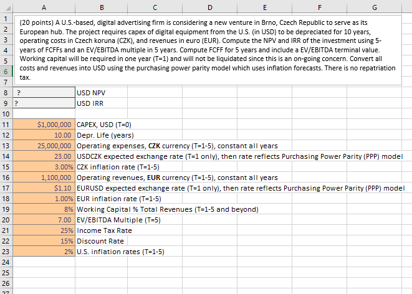This screenshot has height=294, width=412.
Task: Click the 'Working Capital % Total Revenues' label
Action: pyautogui.click(x=168, y=209)
